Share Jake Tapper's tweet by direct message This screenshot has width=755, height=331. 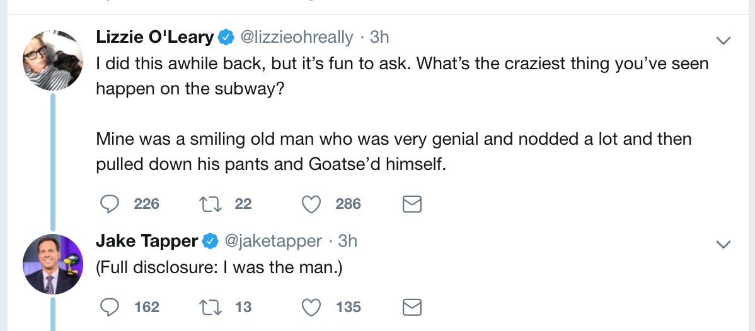pos(412,307)
